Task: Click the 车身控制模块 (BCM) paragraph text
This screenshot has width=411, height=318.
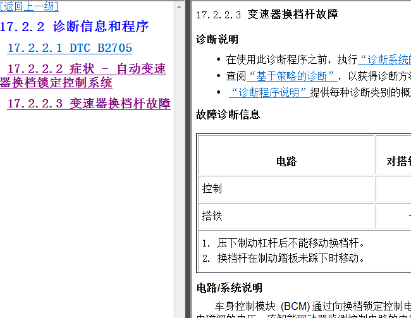Action: point(304,310)
